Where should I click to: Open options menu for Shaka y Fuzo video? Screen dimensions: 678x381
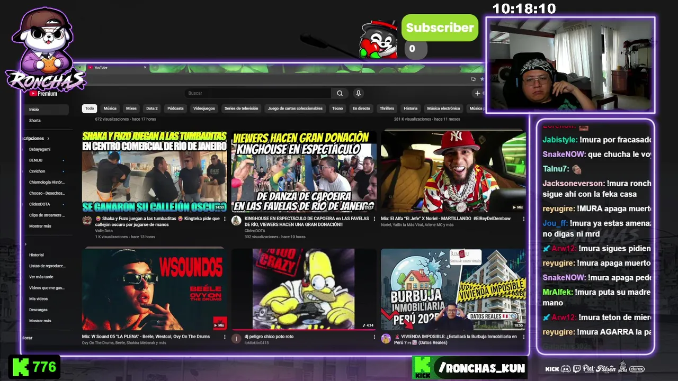(x=225, y=219)
